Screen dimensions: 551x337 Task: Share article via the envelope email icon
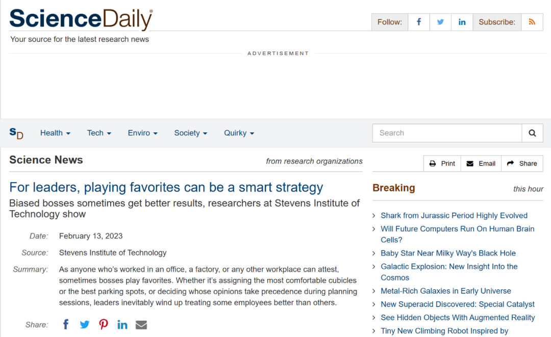[x=141, y=324]
